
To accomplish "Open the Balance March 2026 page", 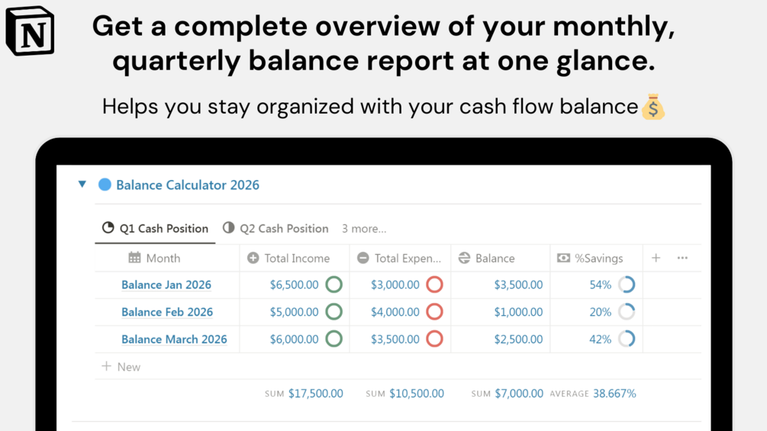I will 174,339.
